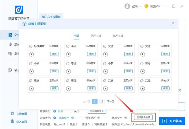189x129 pixels.
Task: Select 标准男声 voice type radio
Action: 81,118
